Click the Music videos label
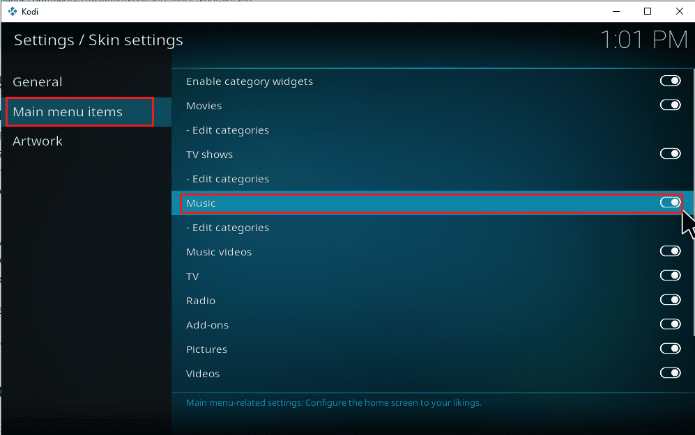Viewport: 695px width, 435px height. 219,252
